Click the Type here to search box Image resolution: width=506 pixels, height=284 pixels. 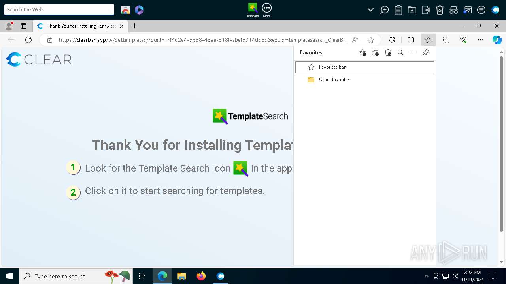click(x=76, y=276)
